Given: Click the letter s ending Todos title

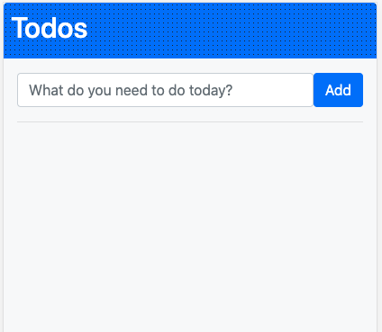Looking at the screenshot, I should 80,31.
